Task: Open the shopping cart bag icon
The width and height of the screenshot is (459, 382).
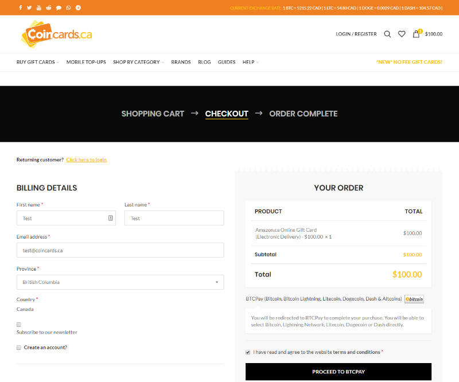Action: [417, 34]
